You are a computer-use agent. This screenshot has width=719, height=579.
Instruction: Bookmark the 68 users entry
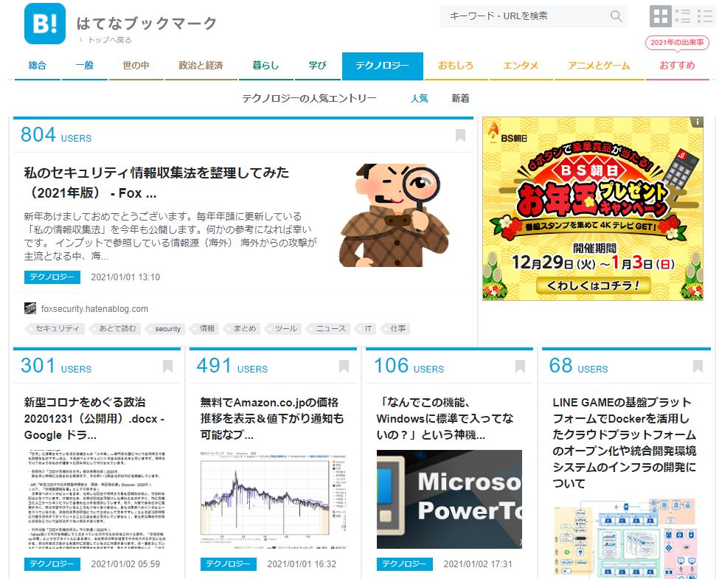[x=698, y=366]
